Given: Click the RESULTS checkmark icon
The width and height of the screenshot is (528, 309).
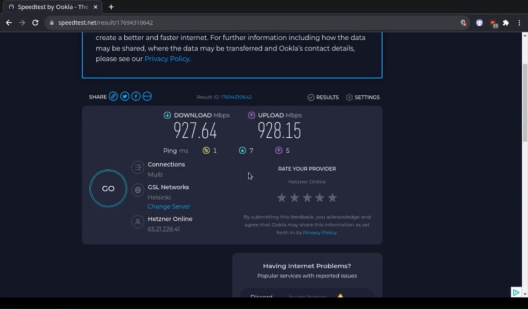Looking at the screenshot, I should tap(311, 97).
